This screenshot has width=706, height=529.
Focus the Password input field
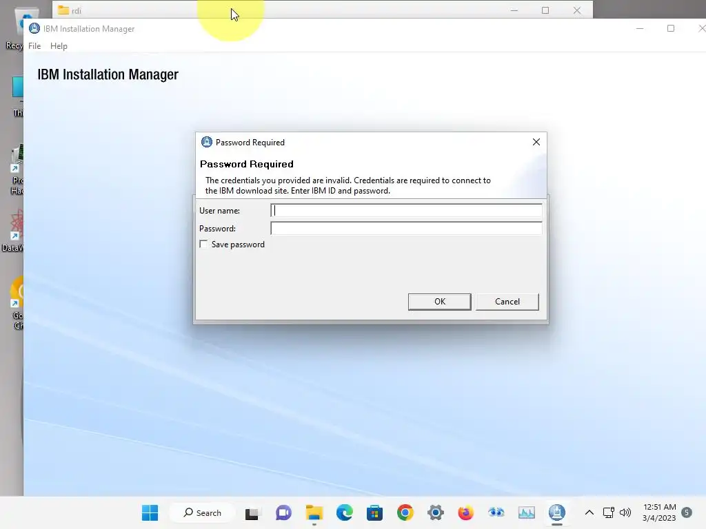(x=406, y=229)
